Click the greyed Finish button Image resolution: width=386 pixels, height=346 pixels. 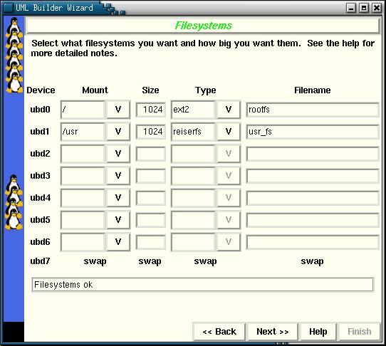[360, 332]
